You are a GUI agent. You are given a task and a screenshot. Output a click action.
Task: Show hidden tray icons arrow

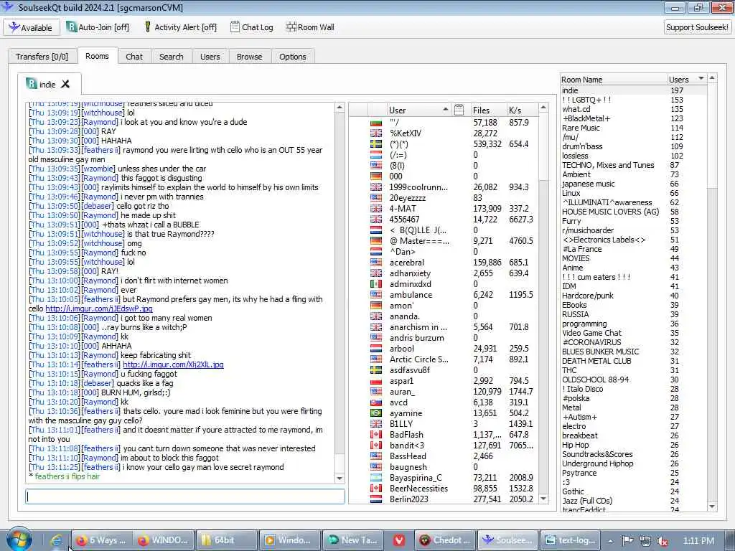point(610,541)
